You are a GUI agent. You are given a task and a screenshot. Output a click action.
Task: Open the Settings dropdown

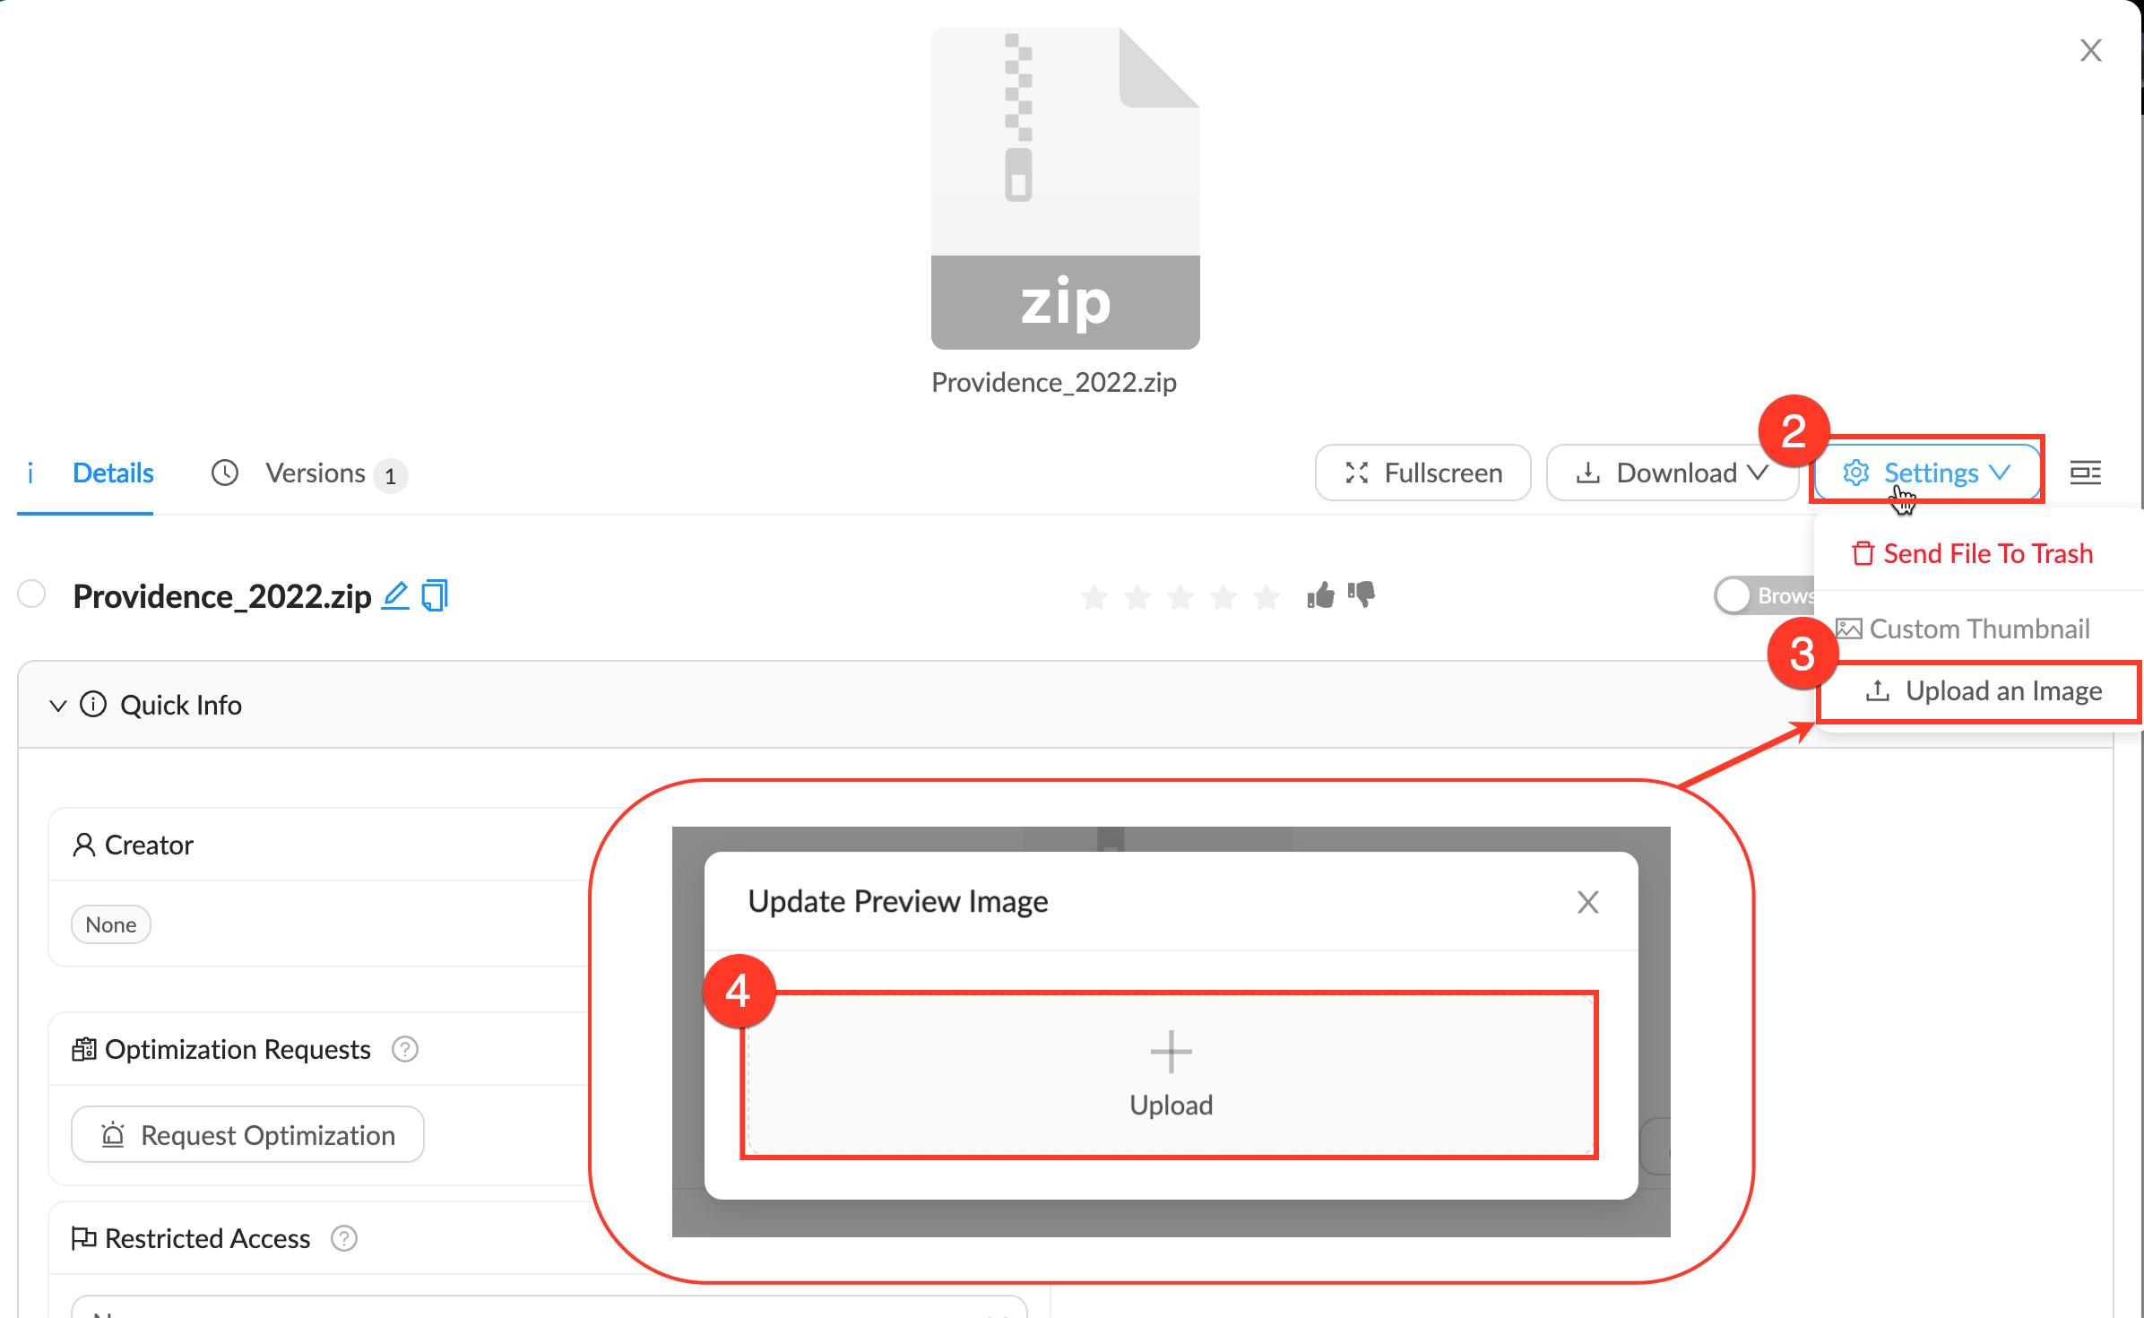click(x=1927, y=473)
